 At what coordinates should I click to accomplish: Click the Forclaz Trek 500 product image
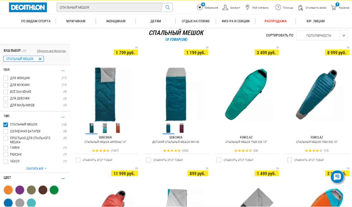click(x=246, y=95)
